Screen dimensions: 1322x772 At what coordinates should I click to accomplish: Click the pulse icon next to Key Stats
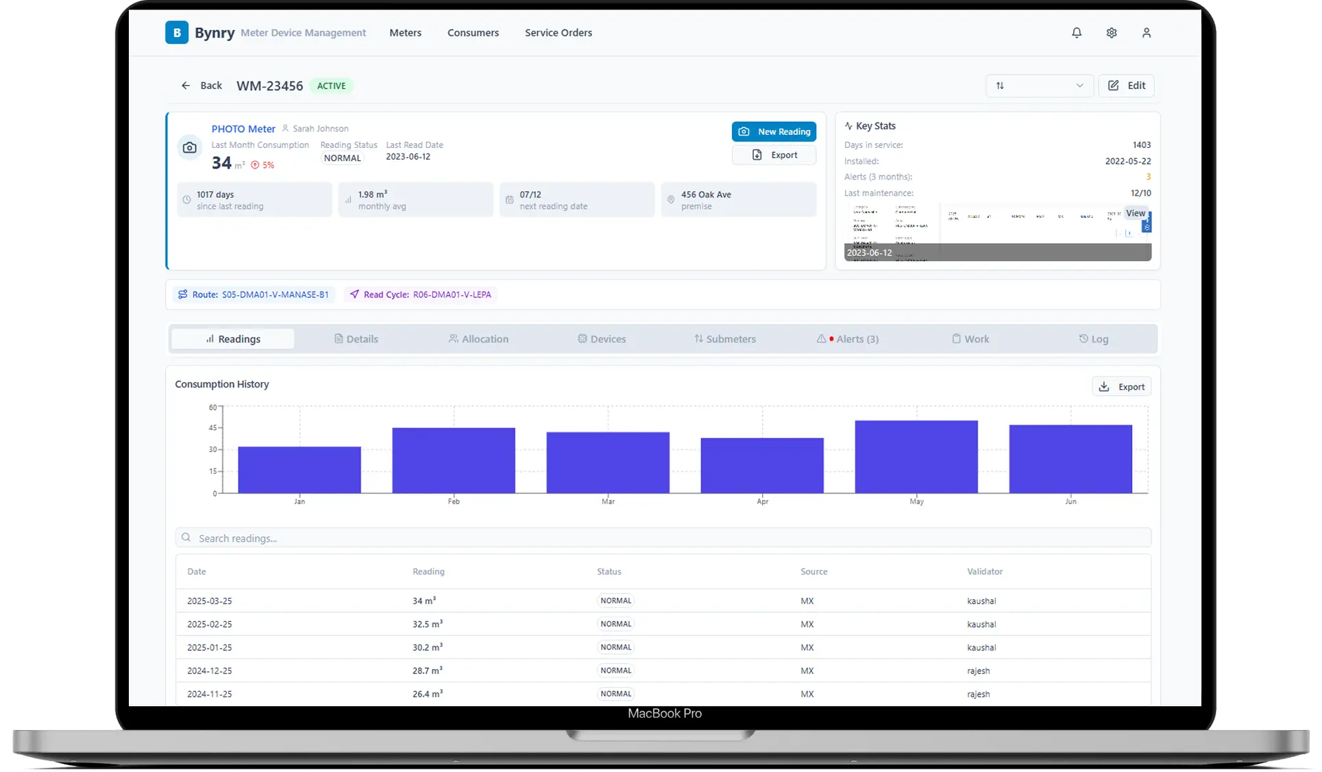pos(850,125)
